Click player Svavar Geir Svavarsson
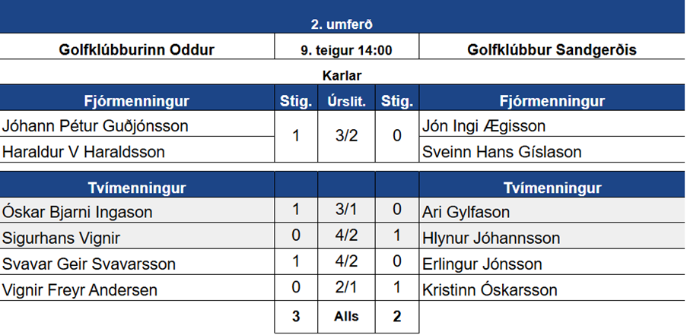Viewport: 687px width, 335px height. click(x=89, y=264)
